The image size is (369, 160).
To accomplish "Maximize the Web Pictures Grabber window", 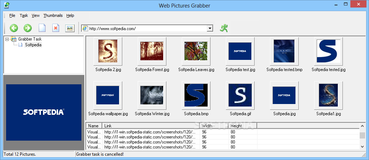I will tap(346, 4).
